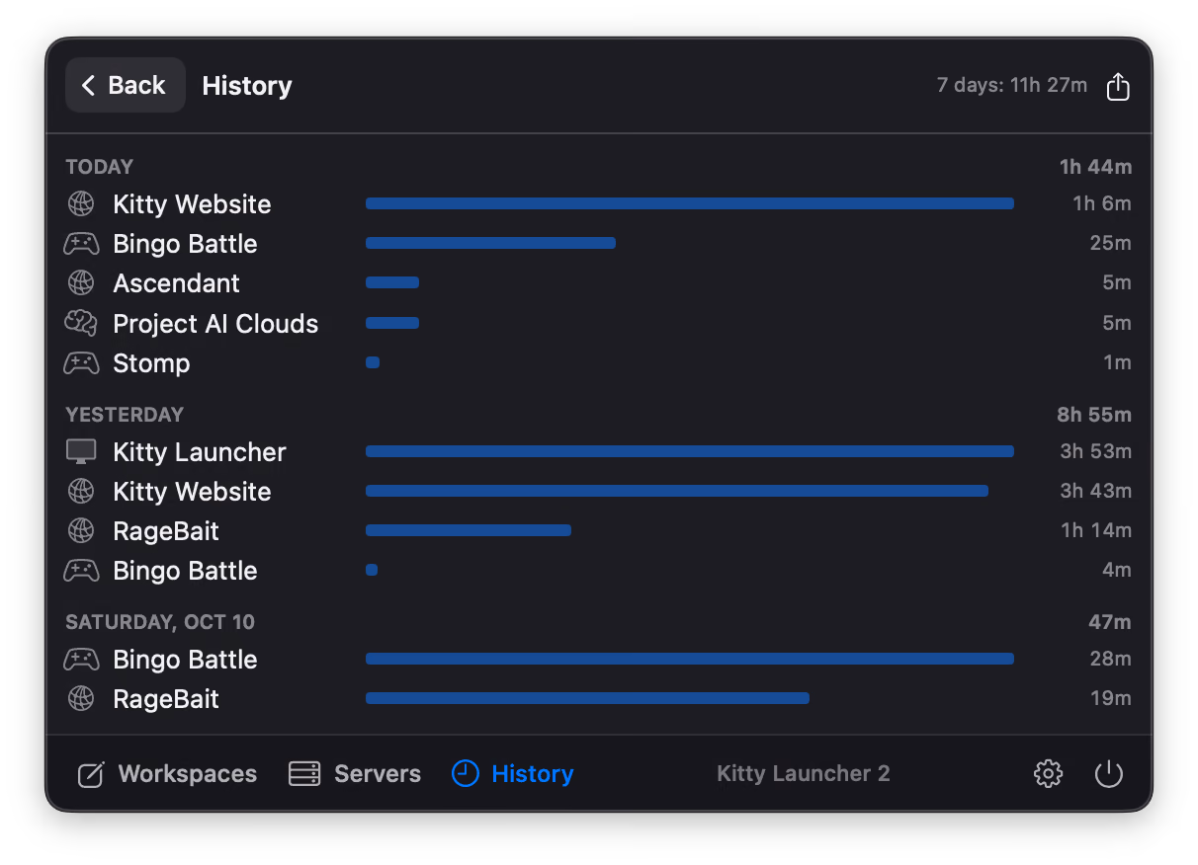This screenshot has height=865, width=1198.
Task: Click the 19m duration value
Action: 1111,699
